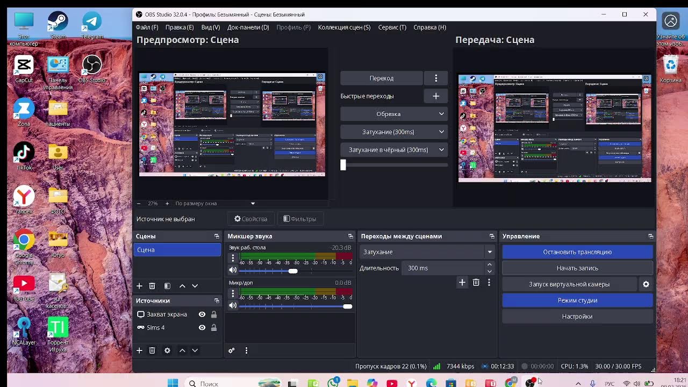Add a scene transition with the plus icon
The width and height of the screenshot is (688, 387).
click(x=462, y=282)
